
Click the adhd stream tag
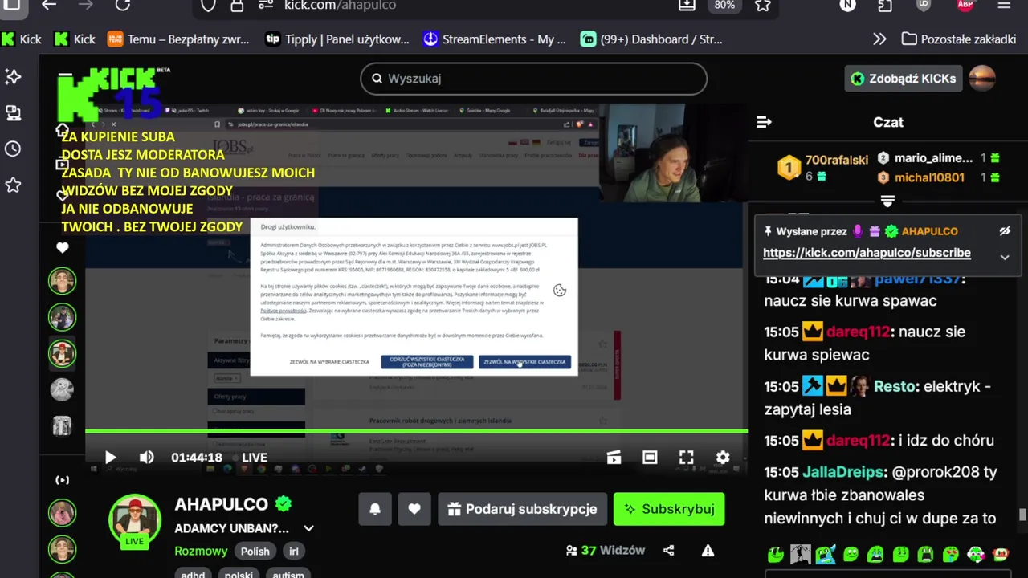[x=192, y=573]
